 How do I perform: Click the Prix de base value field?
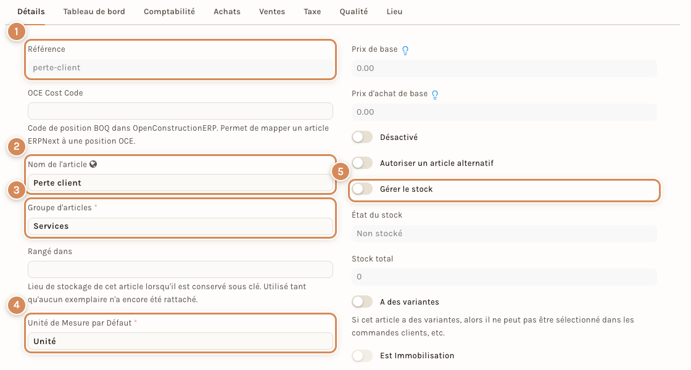(x=504, y=68)
